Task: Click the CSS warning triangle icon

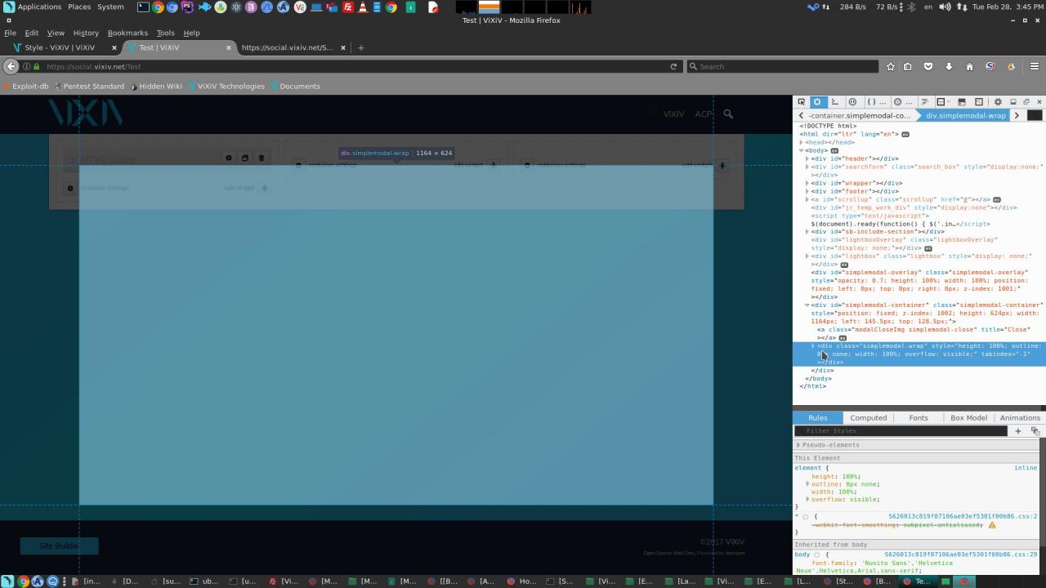Action: click(992, 525)
